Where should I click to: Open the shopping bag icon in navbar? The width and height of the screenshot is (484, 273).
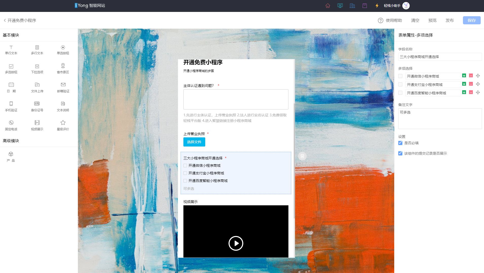(x=365, y=6)
